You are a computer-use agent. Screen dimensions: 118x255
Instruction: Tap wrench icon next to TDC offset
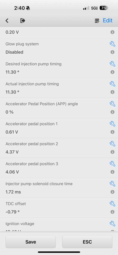tap(112, 203)
